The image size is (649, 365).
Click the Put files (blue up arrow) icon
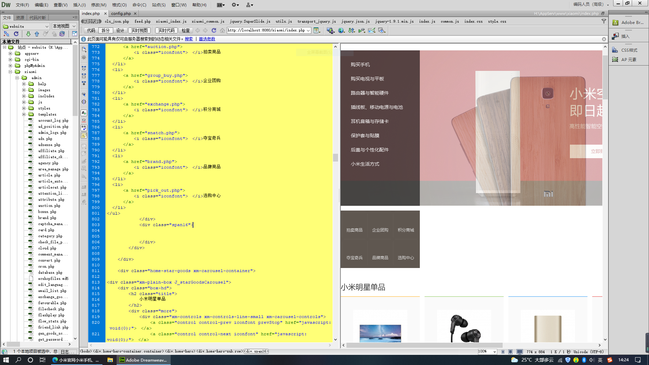(x=37, y=34)
